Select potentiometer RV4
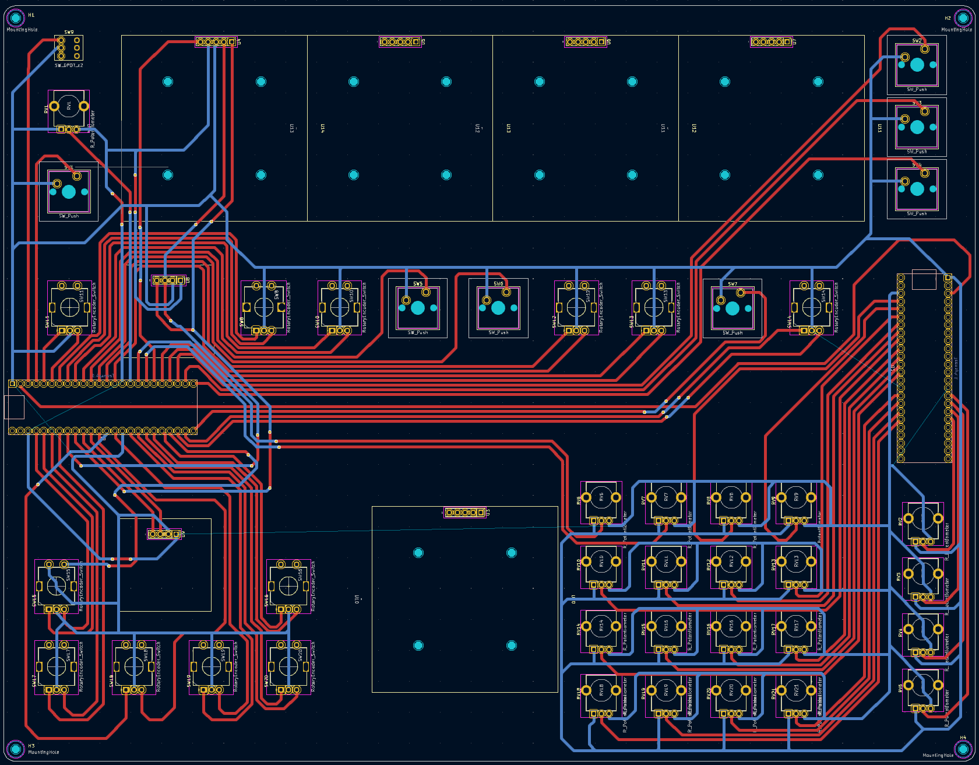This screenshot has width=979, height=765. click(x=923, y=636)
